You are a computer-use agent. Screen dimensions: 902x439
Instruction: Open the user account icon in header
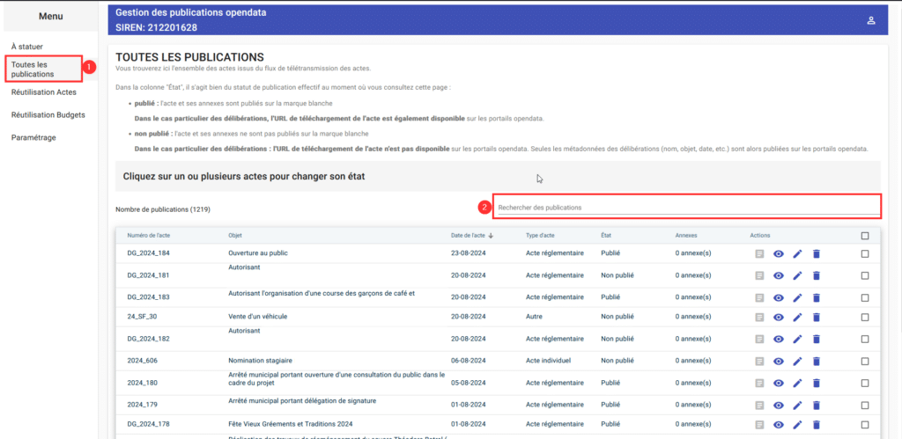click(x=870, y=20)
